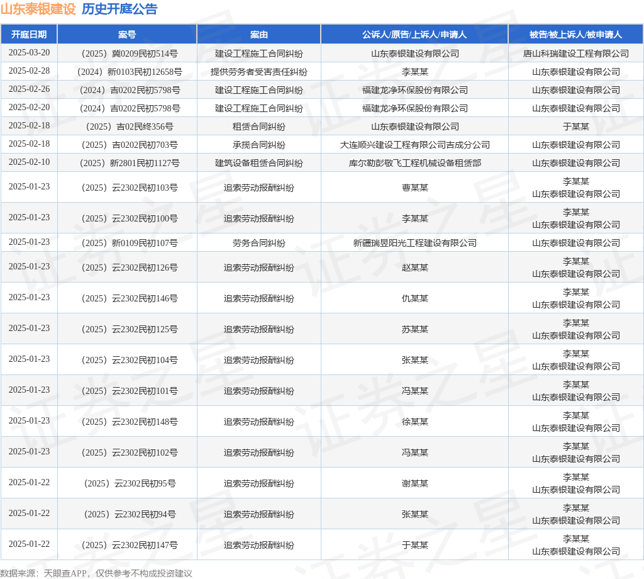Click plaintiff name 徐某某
This screenshot has height=579, width=644.
click(415, 422)
